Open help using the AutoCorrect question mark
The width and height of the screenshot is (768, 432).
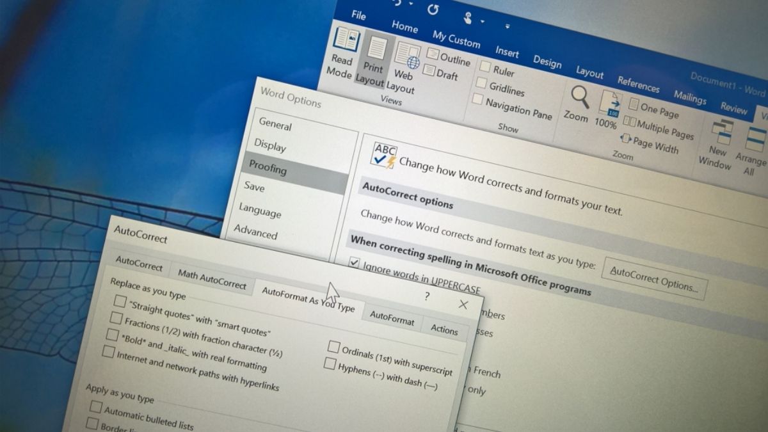[427, 296]
